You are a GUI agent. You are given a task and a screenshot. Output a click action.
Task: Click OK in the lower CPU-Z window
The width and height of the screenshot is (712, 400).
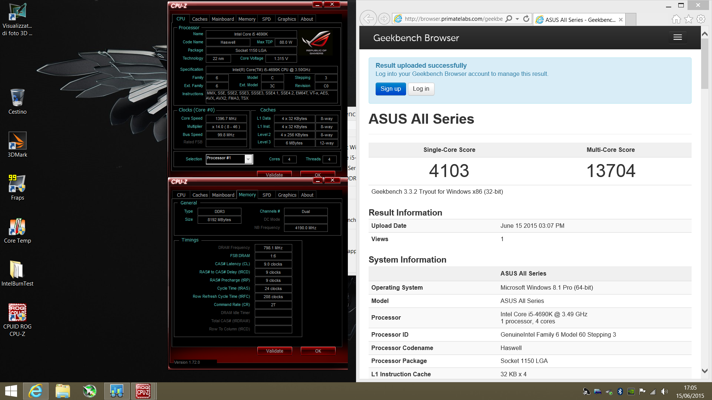318,351
